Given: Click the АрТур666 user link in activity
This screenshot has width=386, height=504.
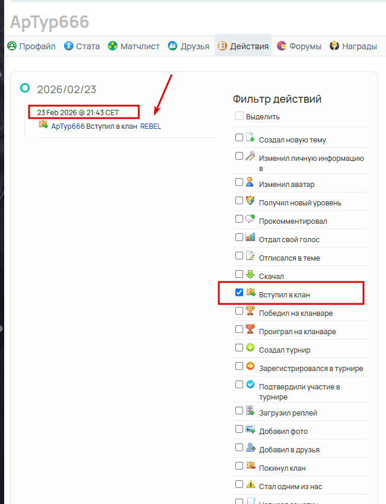Looking at the screenshot, I should (68, 126).
